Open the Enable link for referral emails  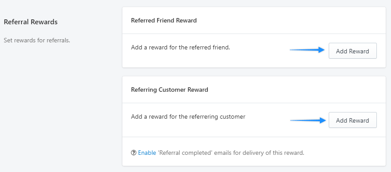(147, 153)
